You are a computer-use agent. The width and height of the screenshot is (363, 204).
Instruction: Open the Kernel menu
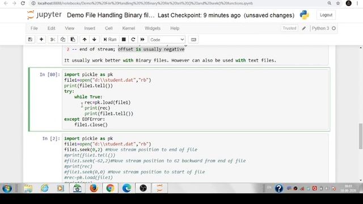[x=129, y=28]
